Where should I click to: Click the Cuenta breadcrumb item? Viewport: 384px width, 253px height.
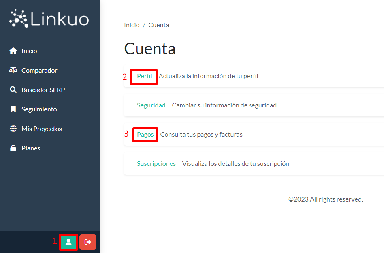(x=159, y=25)
